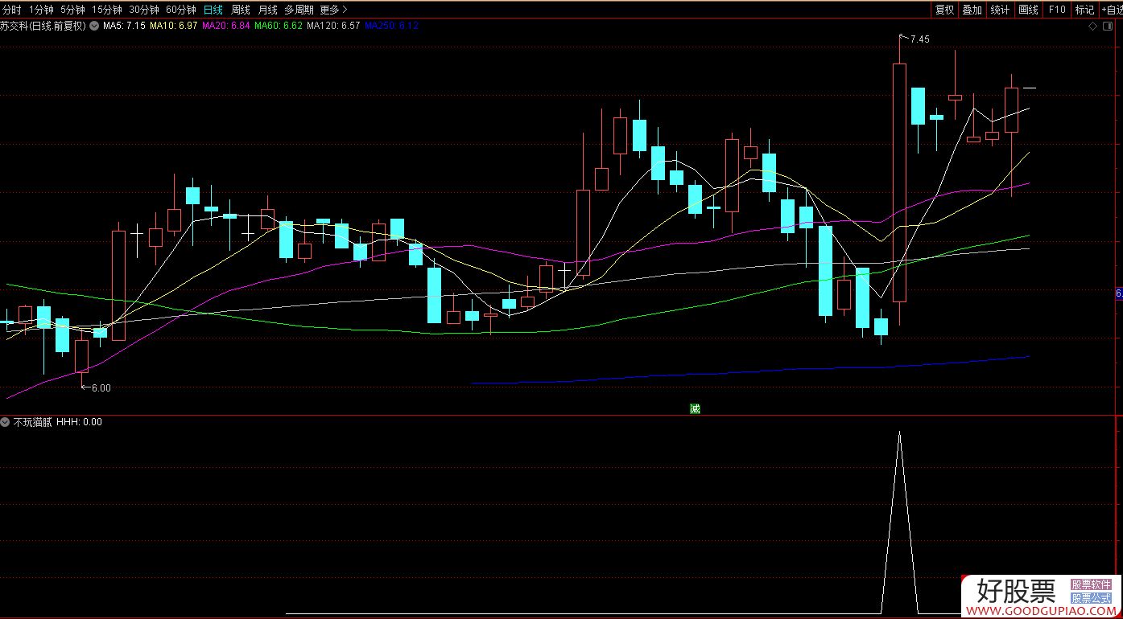This screenshot has width=1123, height=619.
Task: Switch to the 分时 view
Action: (12, 10)
